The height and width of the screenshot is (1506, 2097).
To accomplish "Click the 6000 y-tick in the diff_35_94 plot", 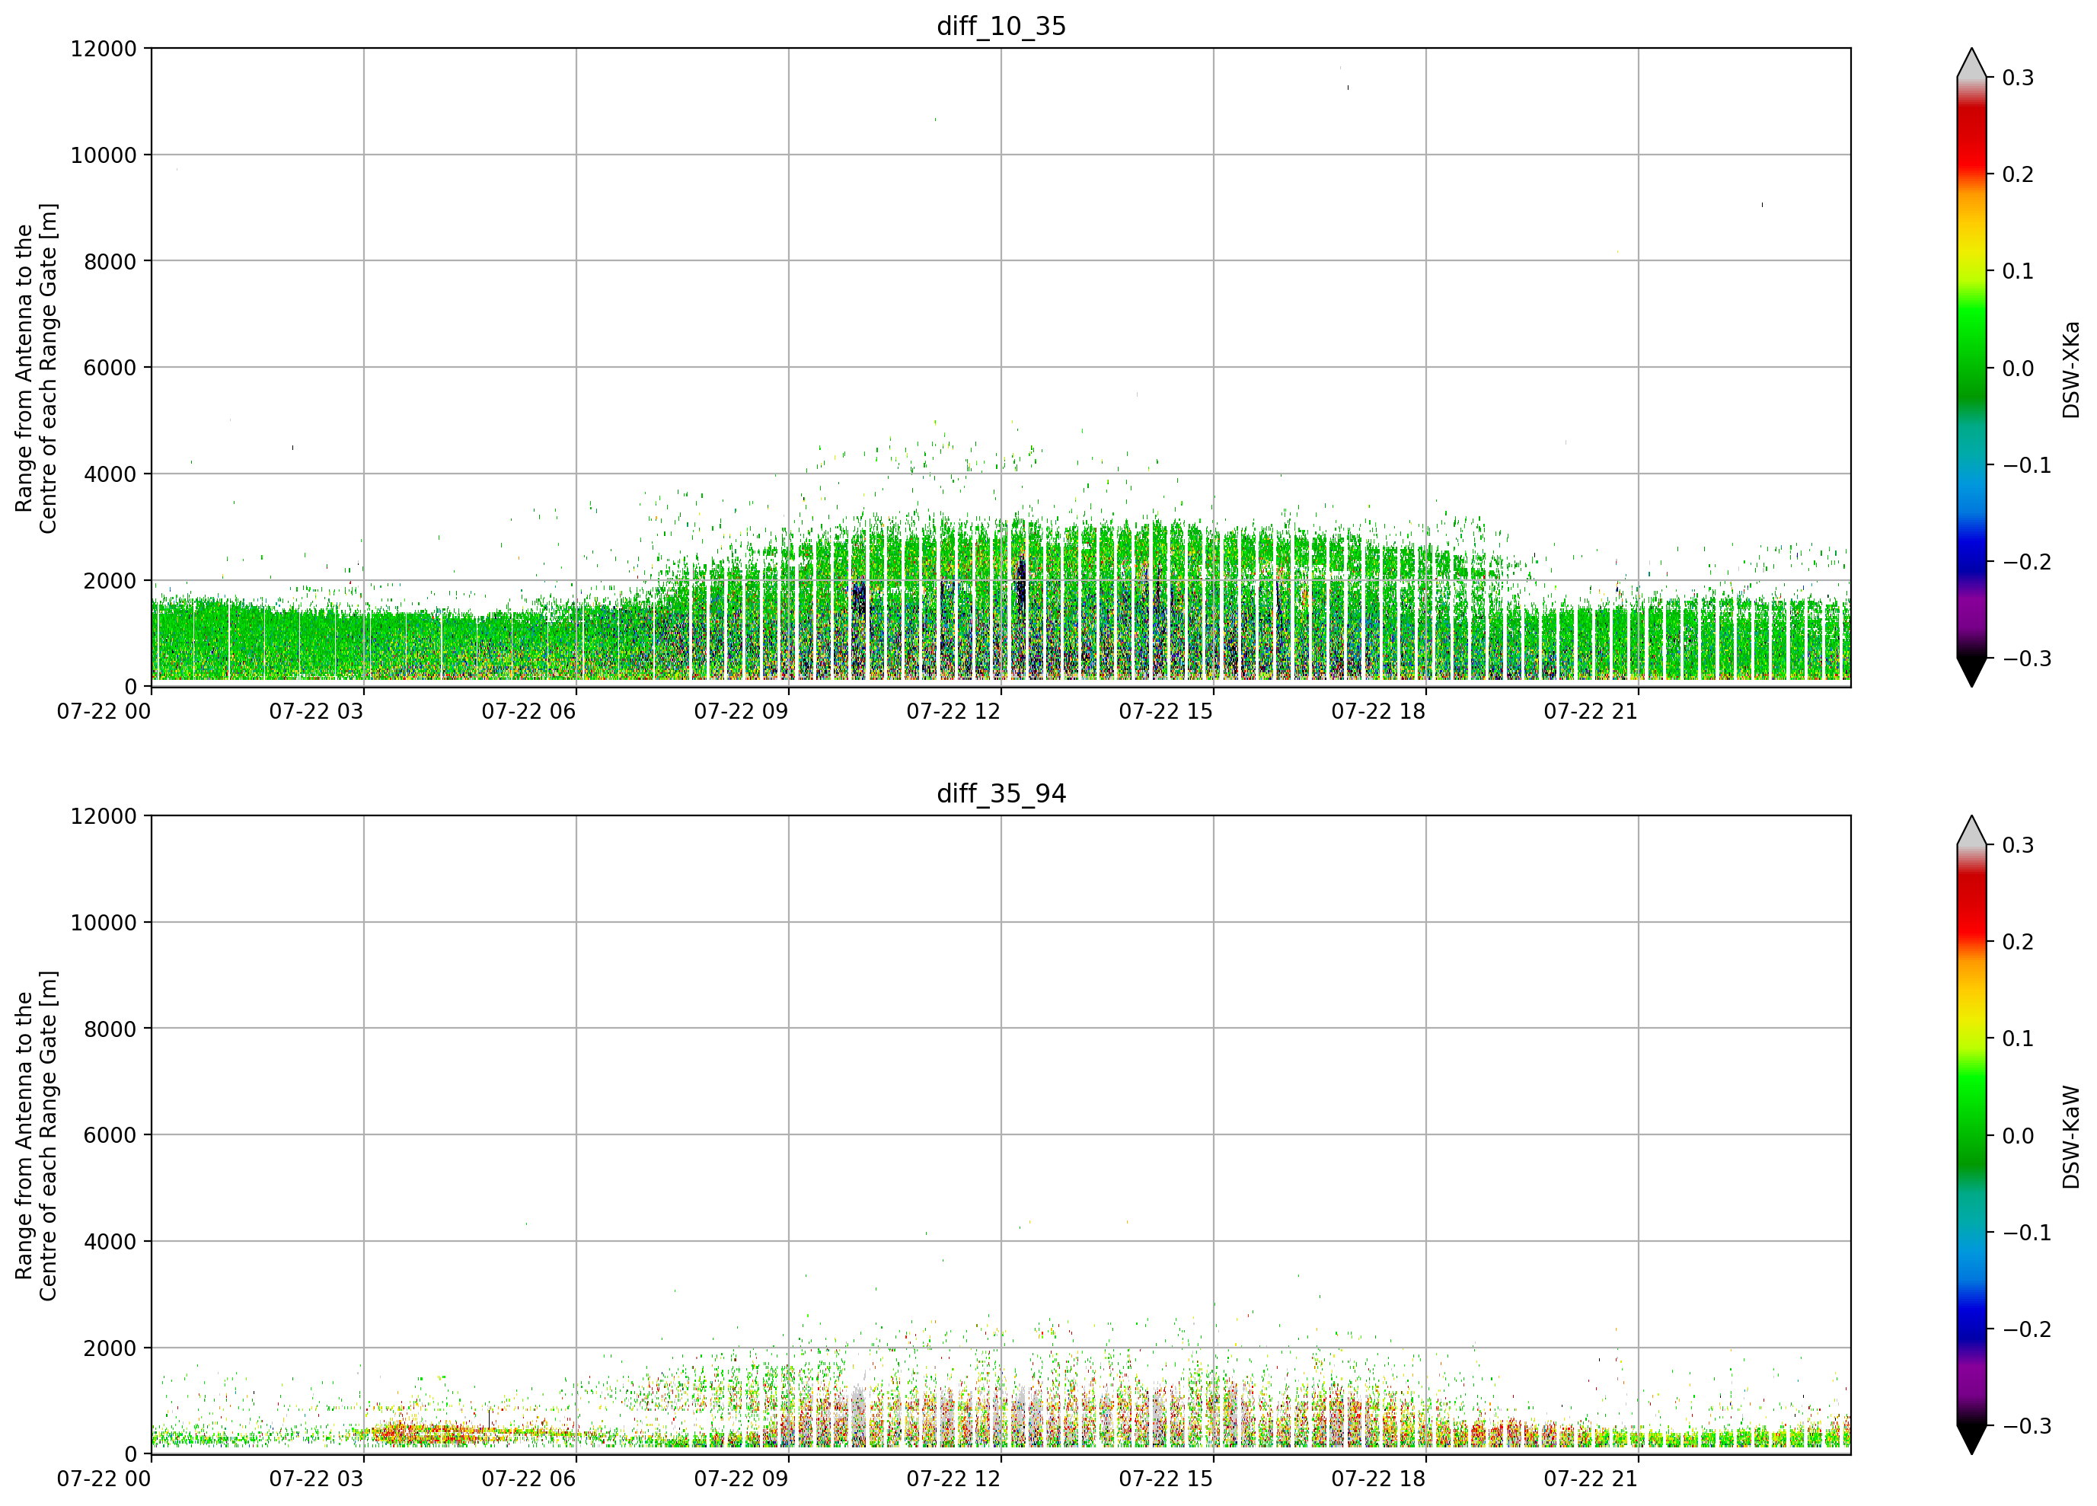I will 110,1135.
